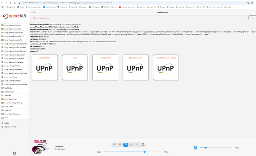This screenshot has width=256, height=156.
Task: Click layout icon beside Page Tarif
Action: tap(3, 110)
